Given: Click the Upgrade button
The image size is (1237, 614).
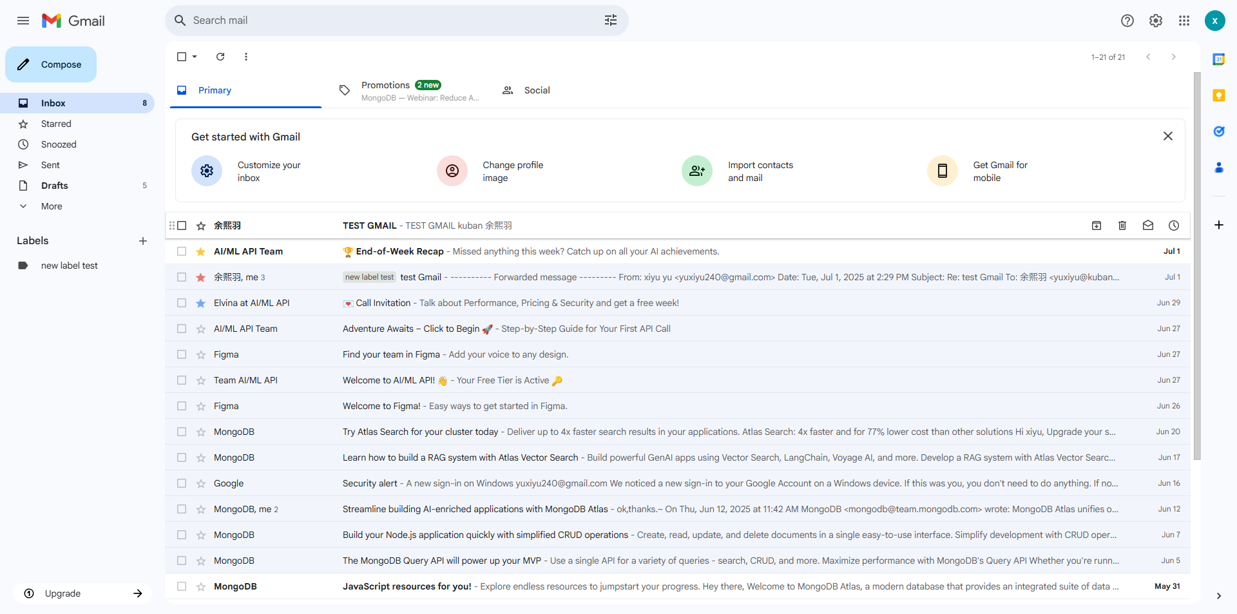Looking at the screenshot, I should tap(82, 593).
